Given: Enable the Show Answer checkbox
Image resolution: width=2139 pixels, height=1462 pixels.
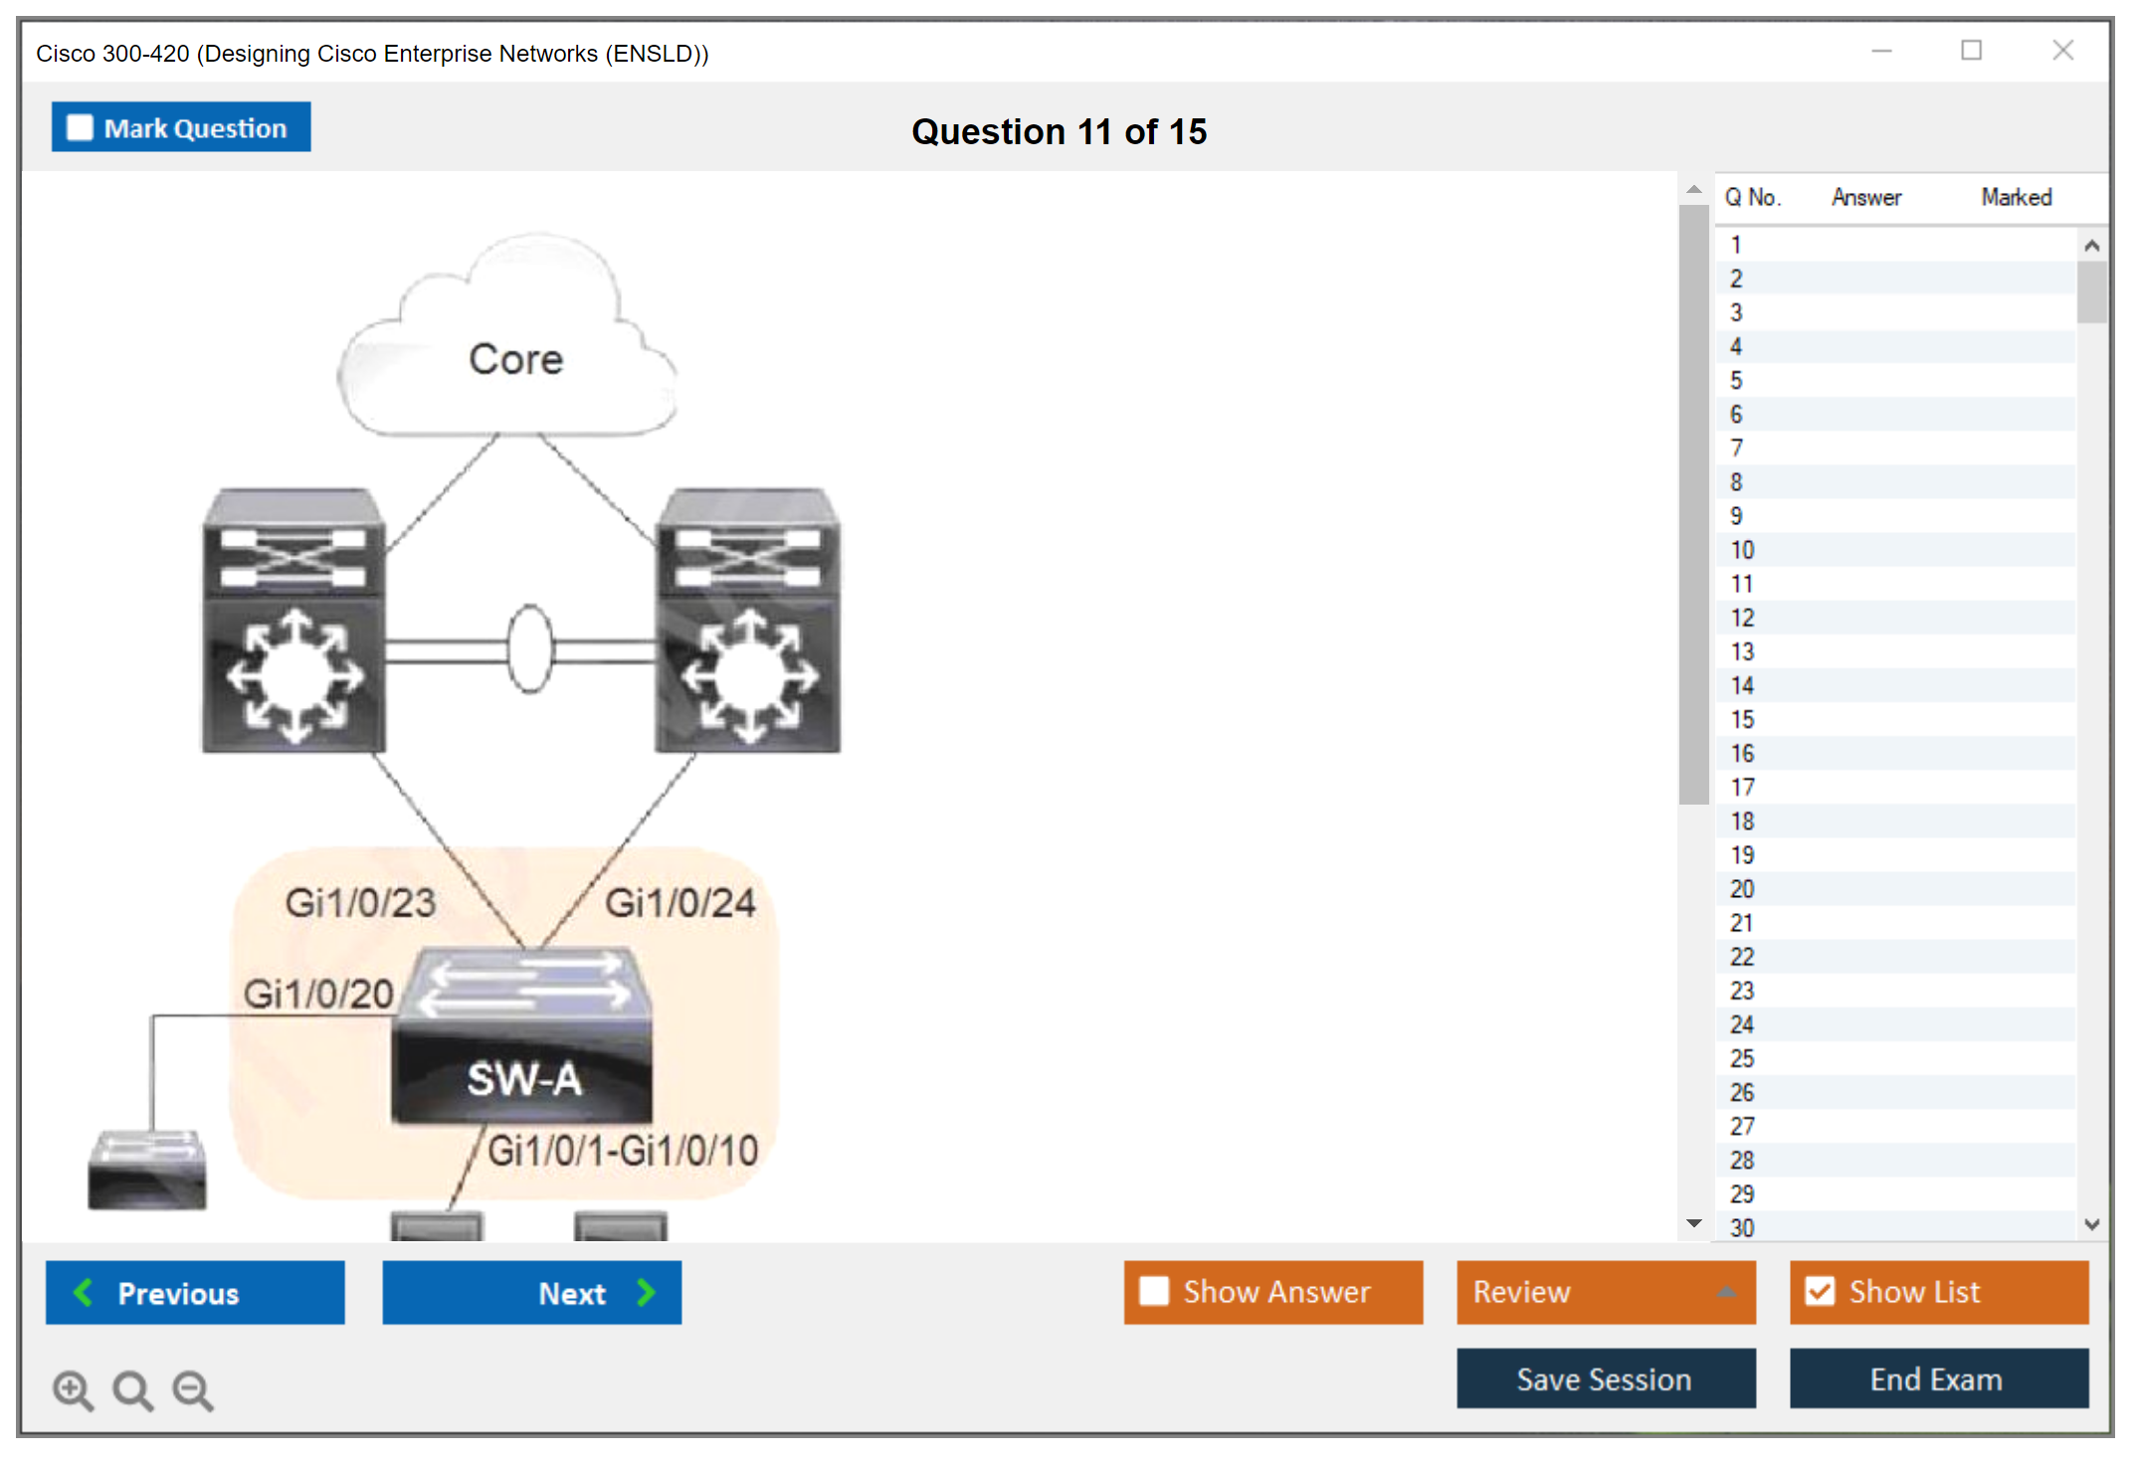Looking at the screenshot, I should [x=1154, y=1291].
